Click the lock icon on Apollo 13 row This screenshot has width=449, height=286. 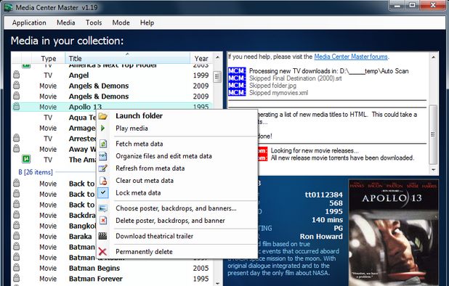click(17, 107)
